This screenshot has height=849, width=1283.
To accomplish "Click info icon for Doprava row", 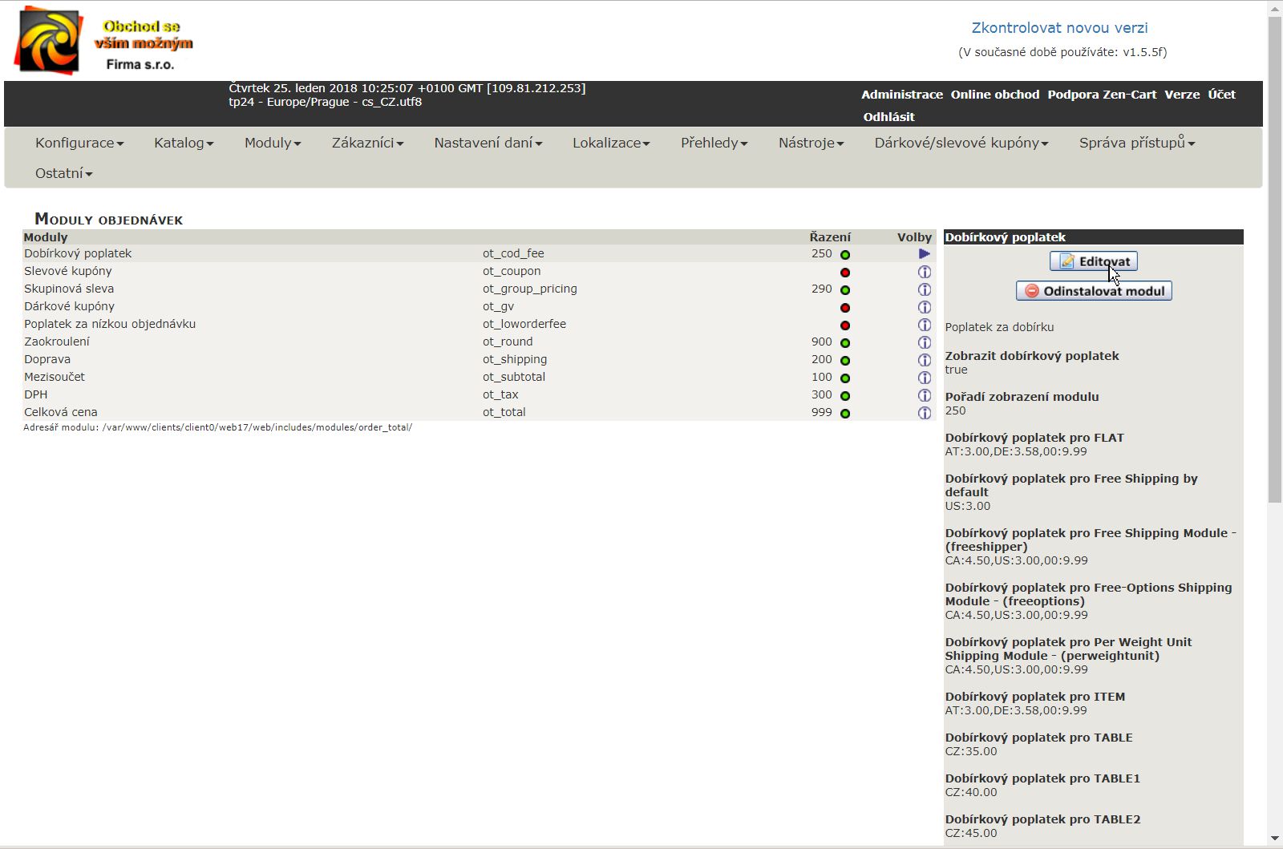I will click(x=924, y=360).
